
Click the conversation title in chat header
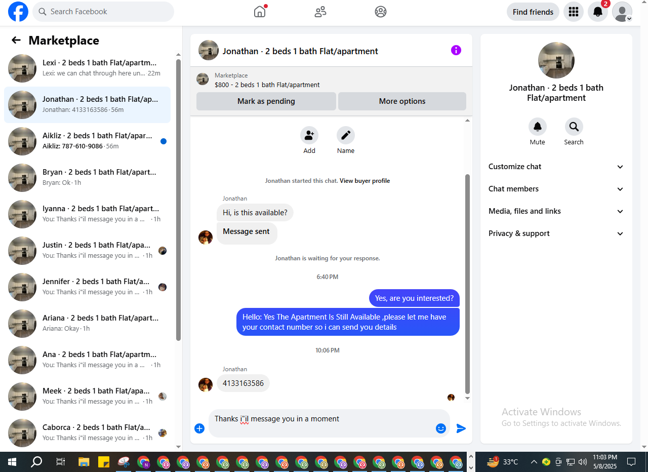(300, 51)
